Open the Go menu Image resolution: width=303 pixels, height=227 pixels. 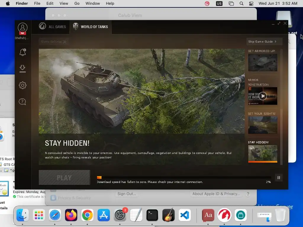tap(77, 4)
